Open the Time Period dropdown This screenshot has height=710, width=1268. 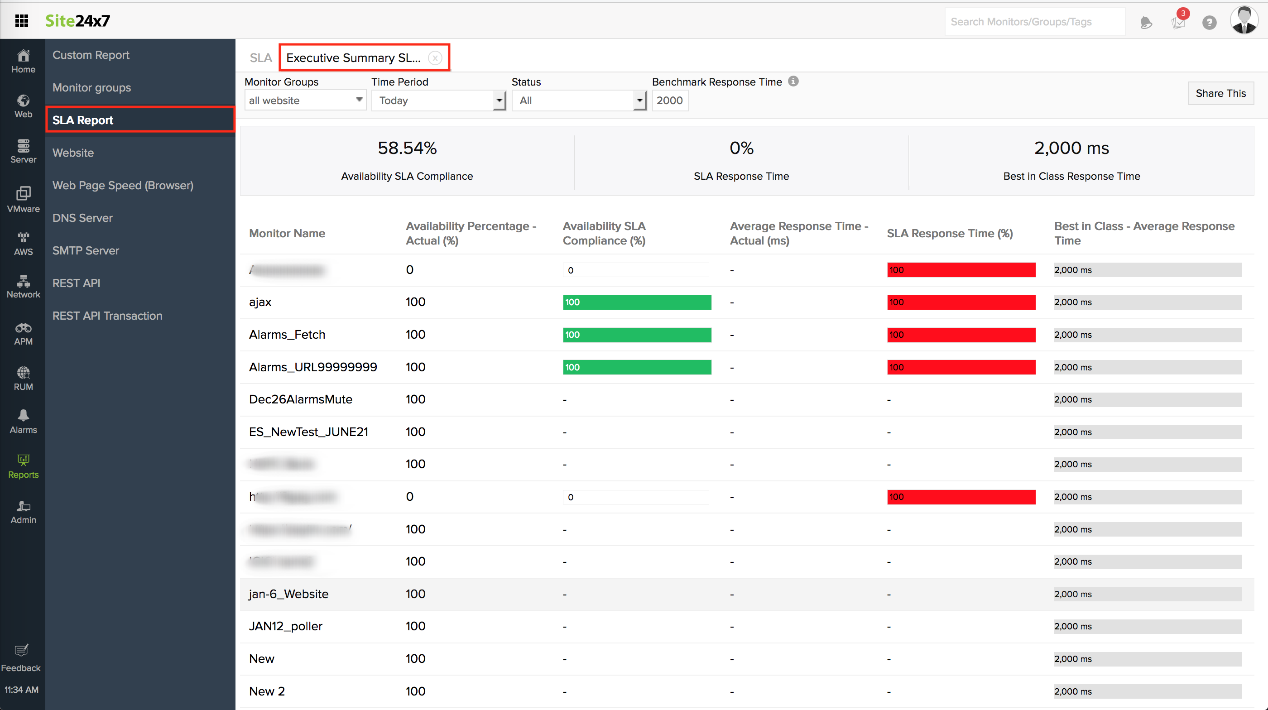click(438, 101)
